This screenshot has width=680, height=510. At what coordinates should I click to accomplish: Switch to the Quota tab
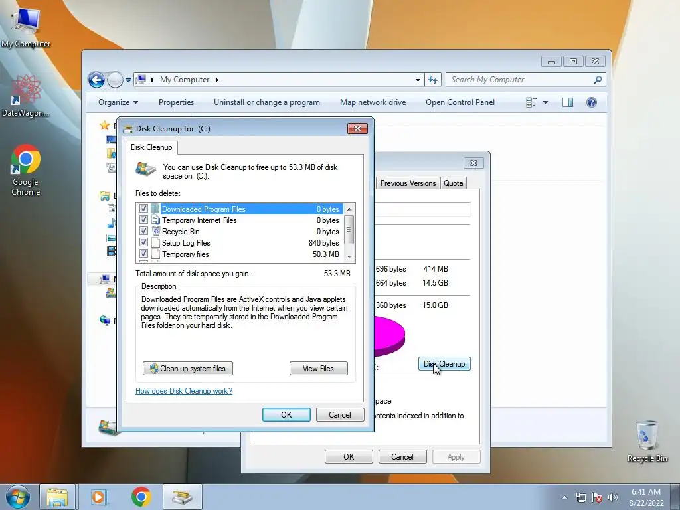point(453,183)
